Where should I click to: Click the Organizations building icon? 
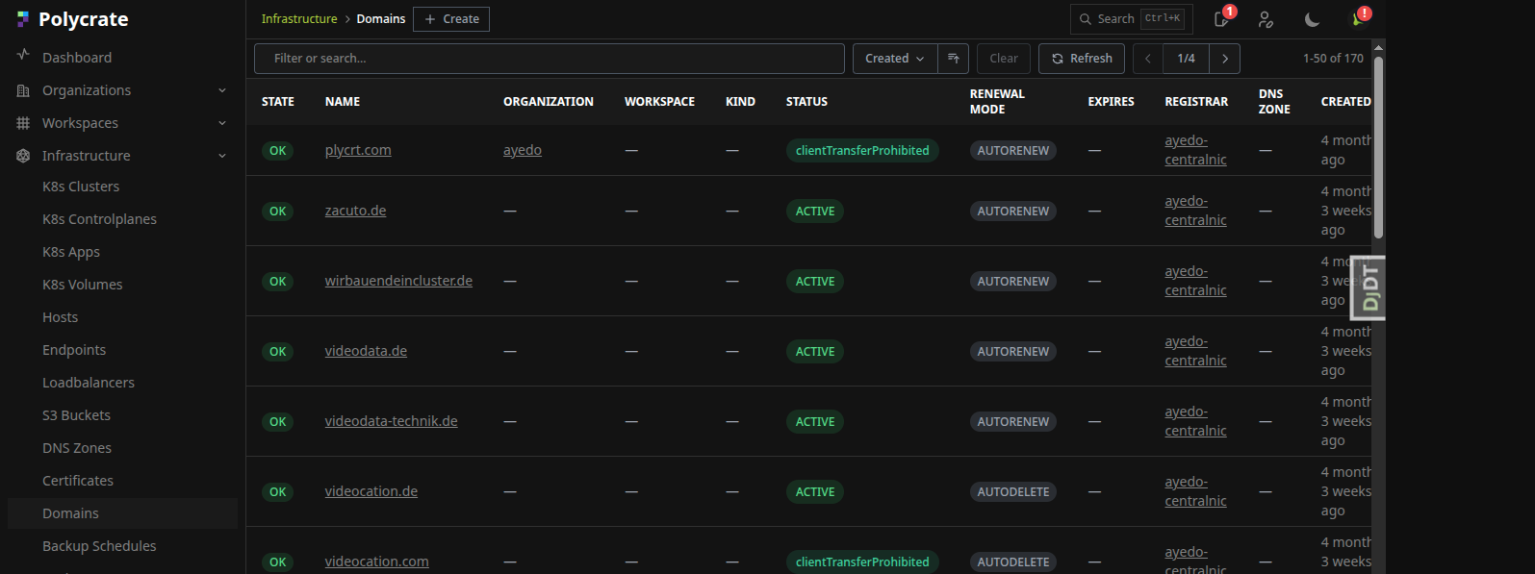pos(23,90)
